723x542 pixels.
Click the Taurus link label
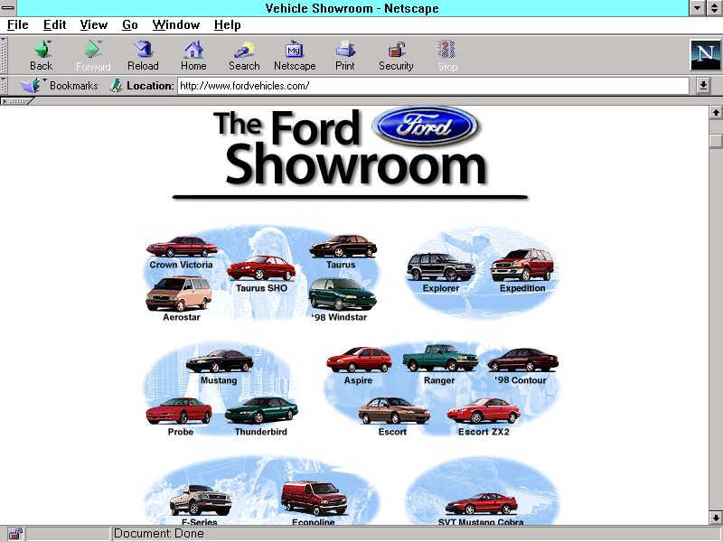point(341,265)
